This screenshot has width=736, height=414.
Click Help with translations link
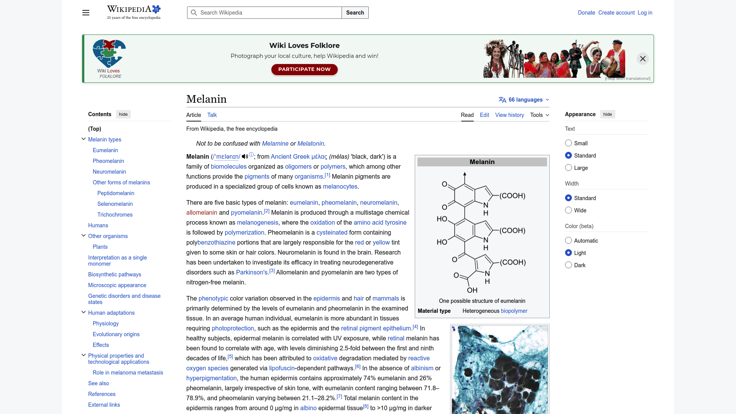[x=628, y=79]
